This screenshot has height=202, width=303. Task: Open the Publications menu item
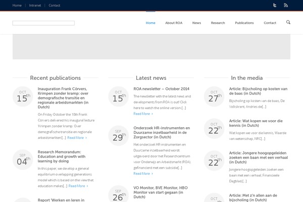tap(244, 23)
